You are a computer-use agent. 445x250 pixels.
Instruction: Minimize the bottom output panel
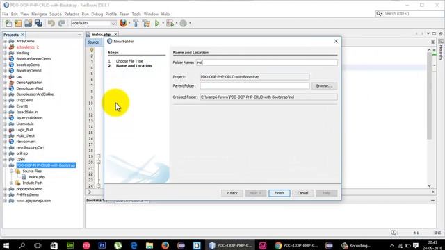[432, 201]
